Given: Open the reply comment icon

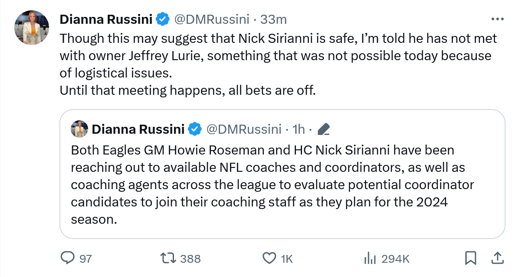Looking at the screenshot, I should [67, 258].
